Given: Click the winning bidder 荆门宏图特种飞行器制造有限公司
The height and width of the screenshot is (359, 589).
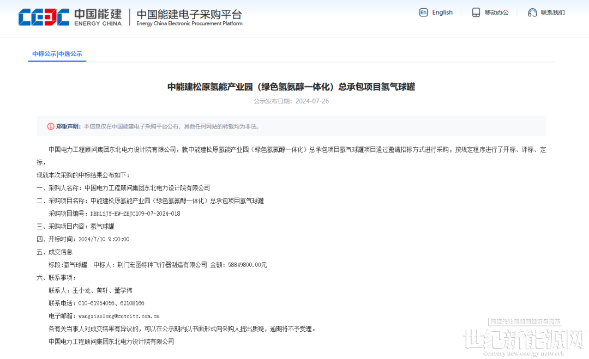Looking at the screenshot, I should [x=162, y=265].
